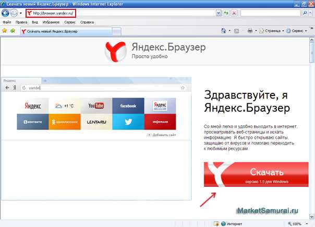
Task: Click the Add to Favorites icon
Action: (x=13, y=31)
